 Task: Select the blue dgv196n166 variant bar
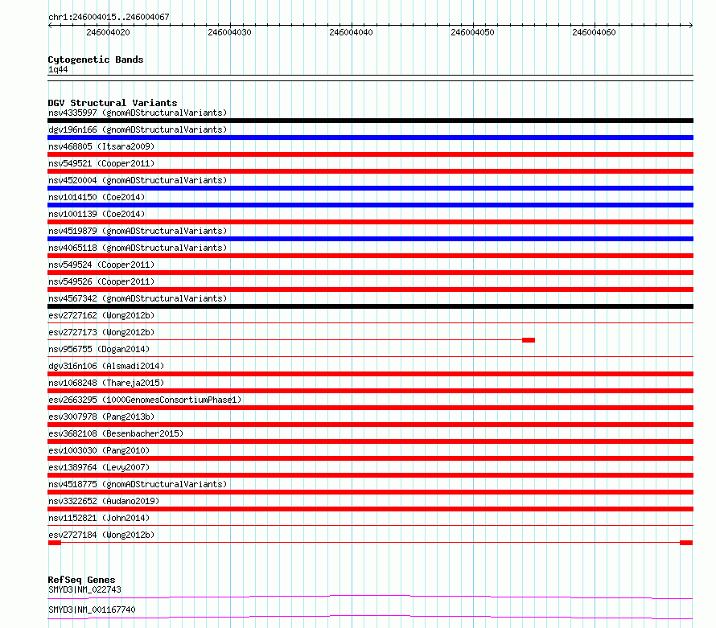(x=370, y=138)
